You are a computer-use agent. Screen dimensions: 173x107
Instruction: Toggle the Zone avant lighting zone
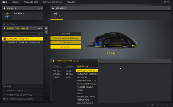pyautogui.click(x=66, y=34)
